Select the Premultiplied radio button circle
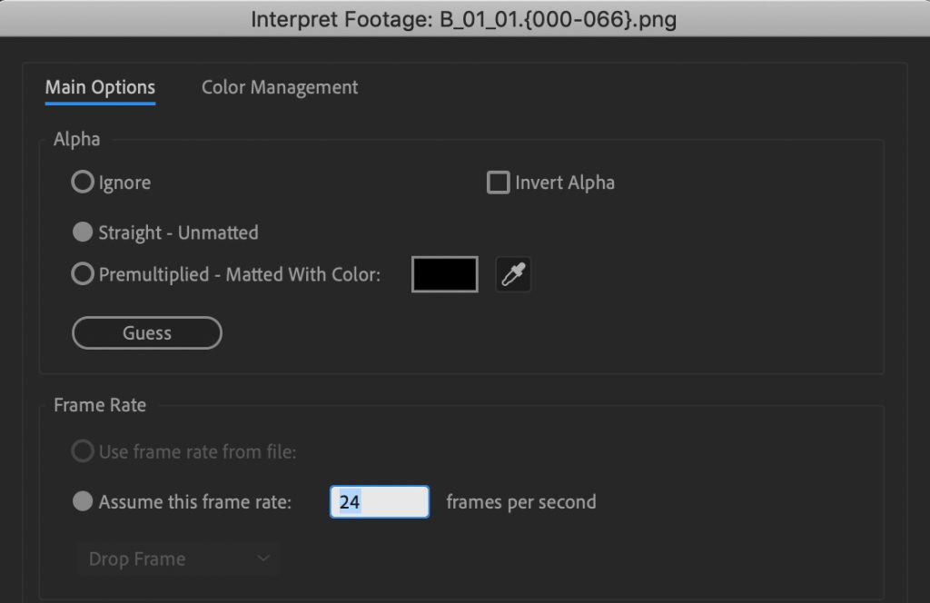Viewport: 930px width, 603px height. pos(83,274)
